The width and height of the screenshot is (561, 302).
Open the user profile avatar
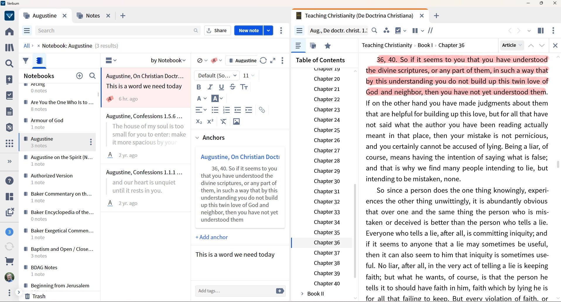(9, 277)
